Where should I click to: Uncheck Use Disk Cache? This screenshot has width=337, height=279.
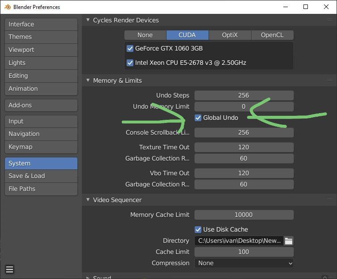click(x=198, y=230)
